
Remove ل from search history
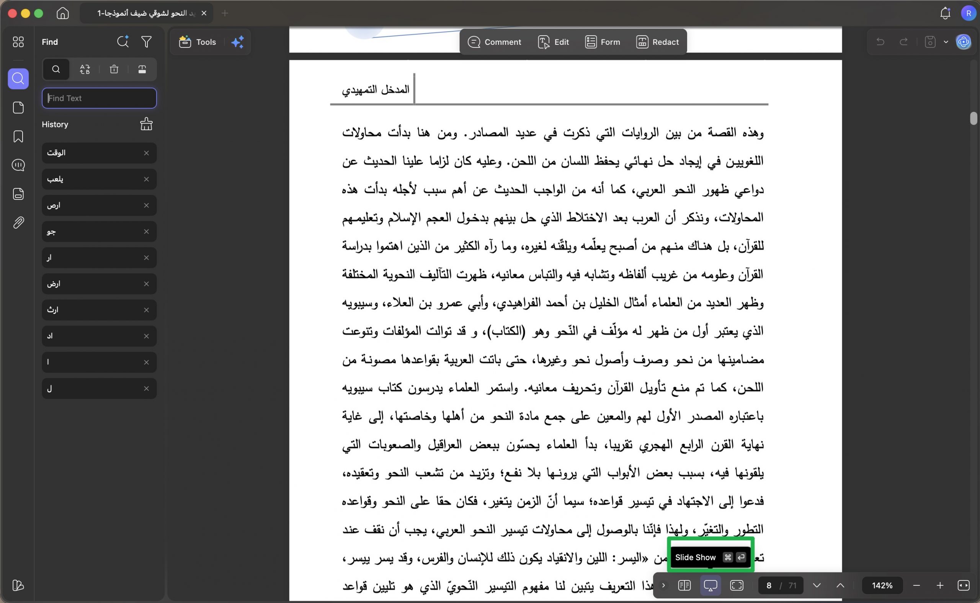(146, 389)
